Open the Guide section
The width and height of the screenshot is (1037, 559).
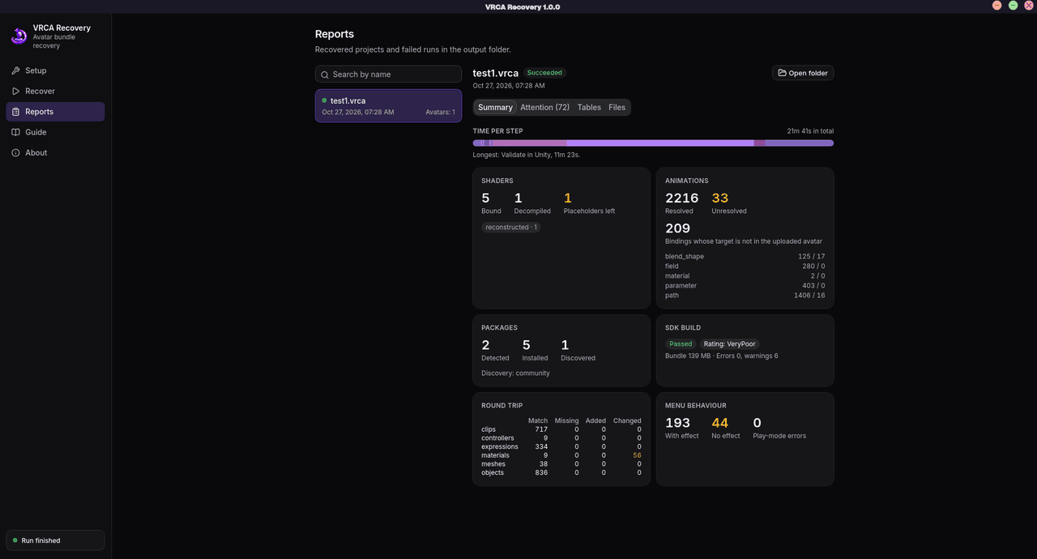click(55, 132)
